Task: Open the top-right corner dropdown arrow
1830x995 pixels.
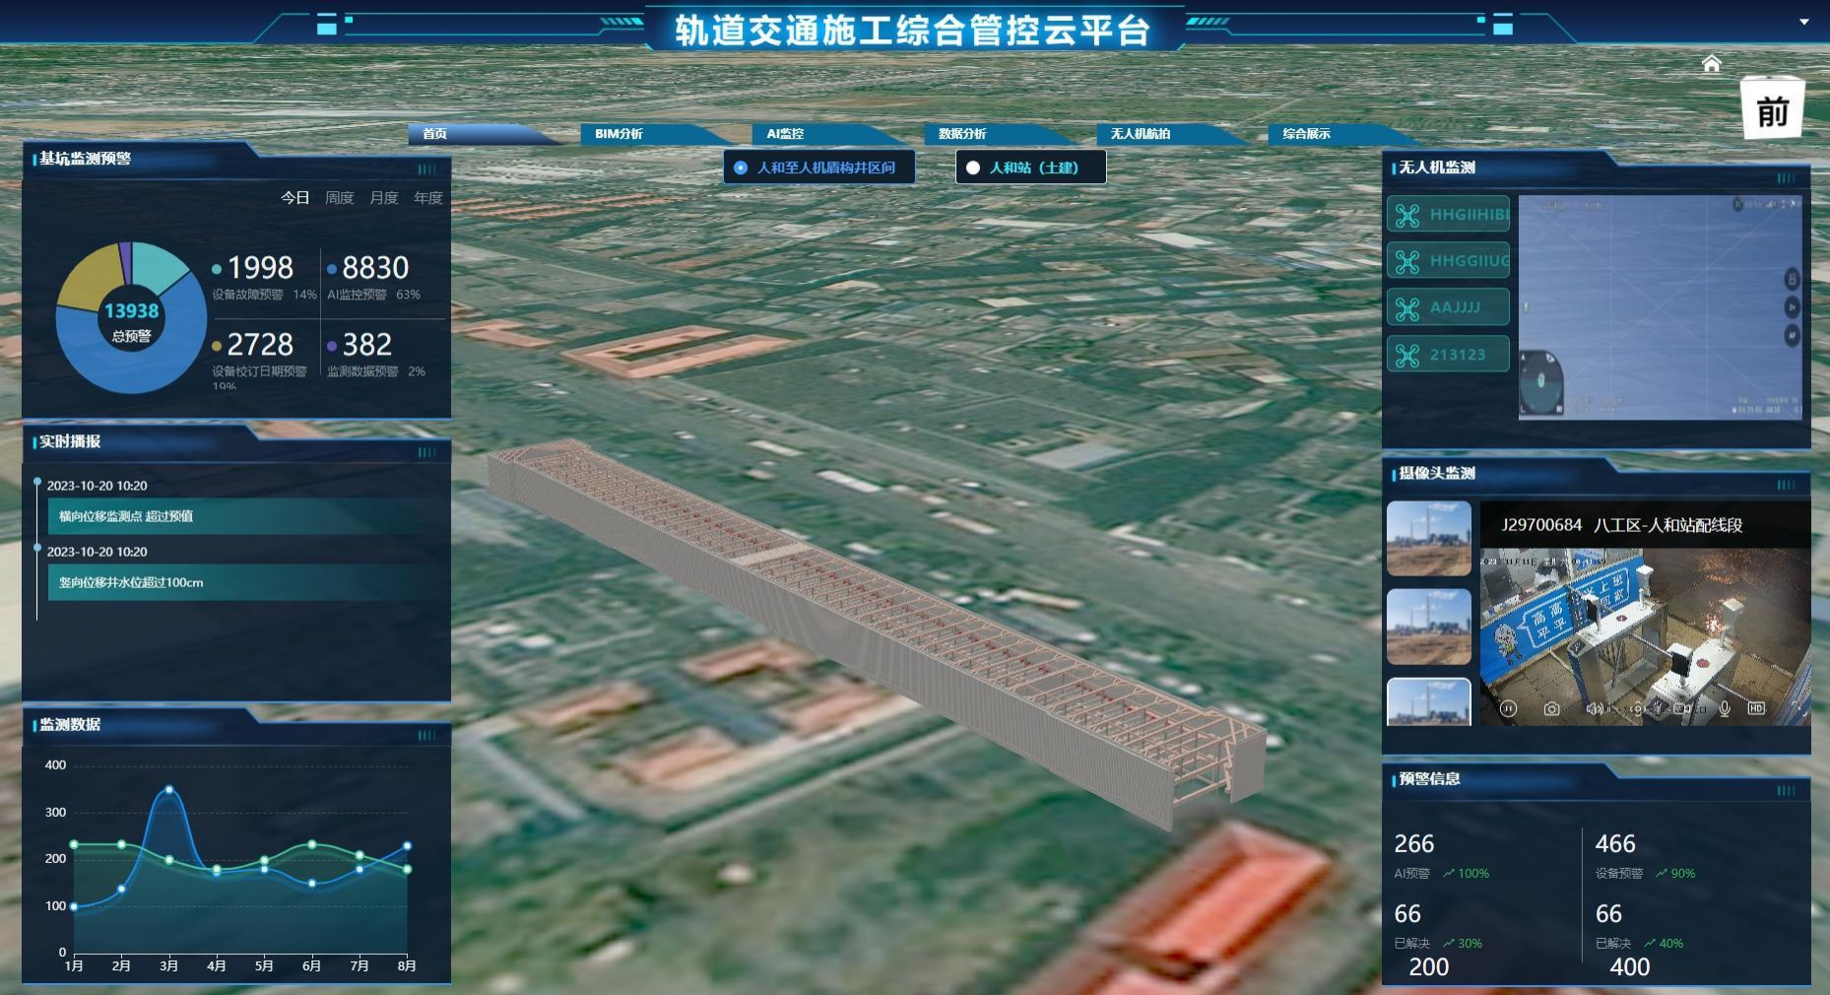Action: click(1803, 22)
